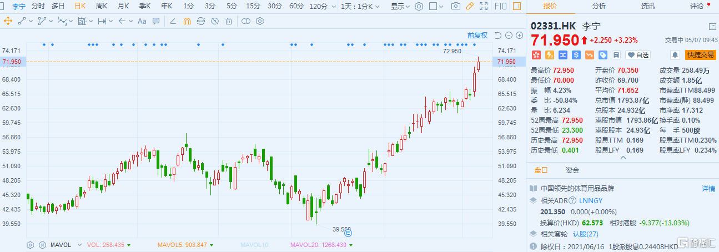This screenshot has height=252, width=719.
Task: Click the E earnings marker on chart
Action: 349,234
